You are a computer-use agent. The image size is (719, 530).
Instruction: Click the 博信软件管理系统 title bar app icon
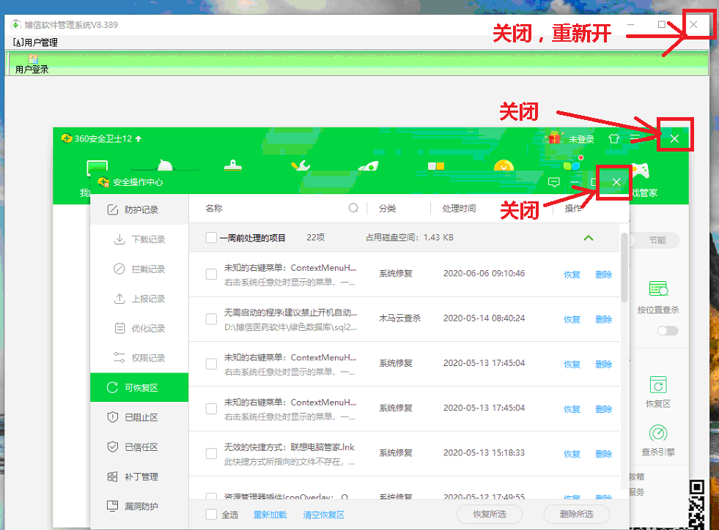(16, 24)
